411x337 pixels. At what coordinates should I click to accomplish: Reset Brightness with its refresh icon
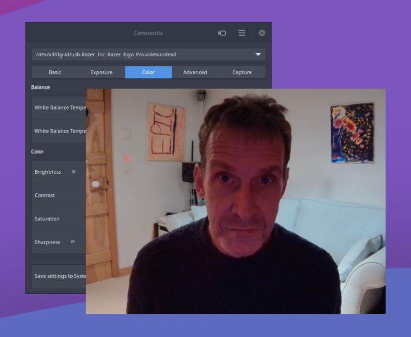[x=74, y=172]
